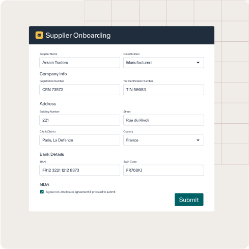249x249 pixels.
Task: Focus the Supplier Name field
Action: pos(79,63)
